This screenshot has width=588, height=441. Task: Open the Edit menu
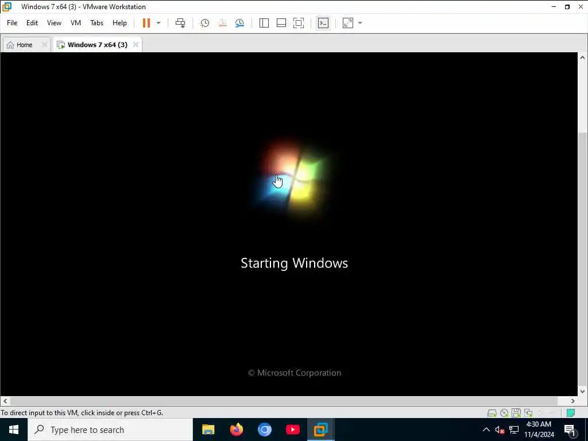click(x=32, y=23)
